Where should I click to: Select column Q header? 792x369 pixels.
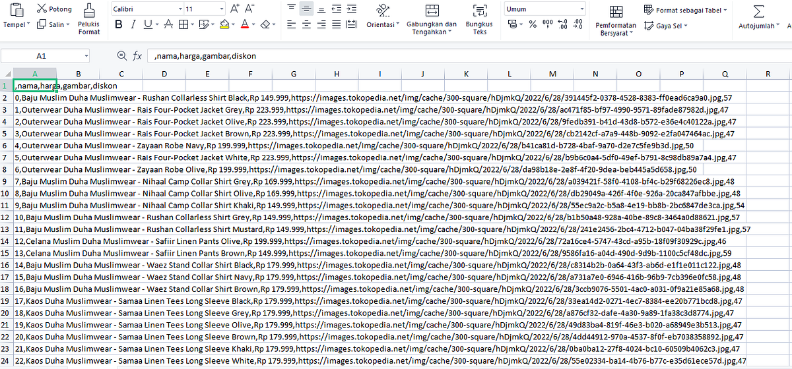pos(725,73)
